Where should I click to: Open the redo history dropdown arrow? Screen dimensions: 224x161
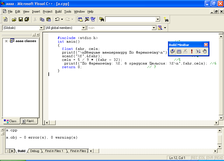72,19
